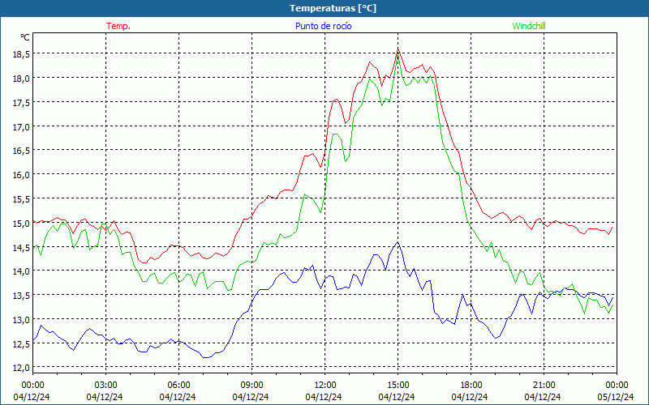Select the 17,5 y-axis value
This screenshot has height=405, width=649.
tap(21, 103)
